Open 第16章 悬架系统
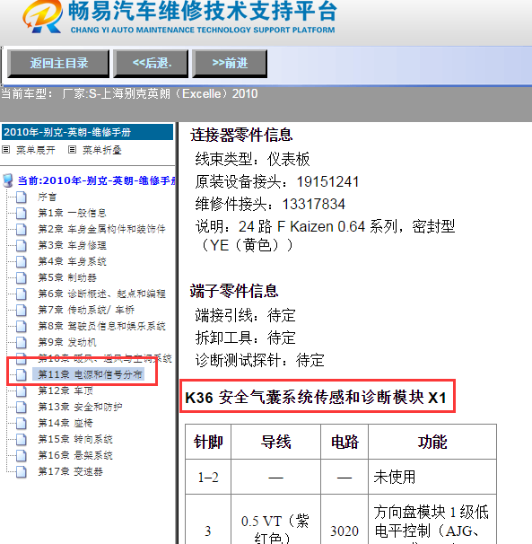 pos(74,455)
